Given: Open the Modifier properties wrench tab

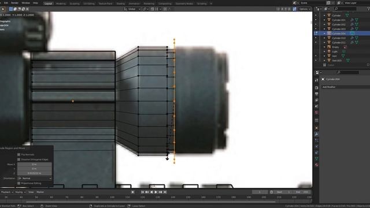Looking at the screenshot, I should click(x=317, y=134).
